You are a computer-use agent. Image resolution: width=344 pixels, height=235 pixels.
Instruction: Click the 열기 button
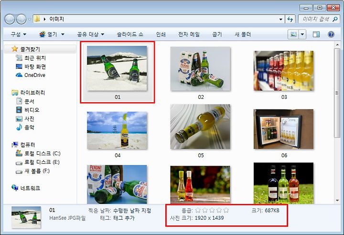[48, 34]
